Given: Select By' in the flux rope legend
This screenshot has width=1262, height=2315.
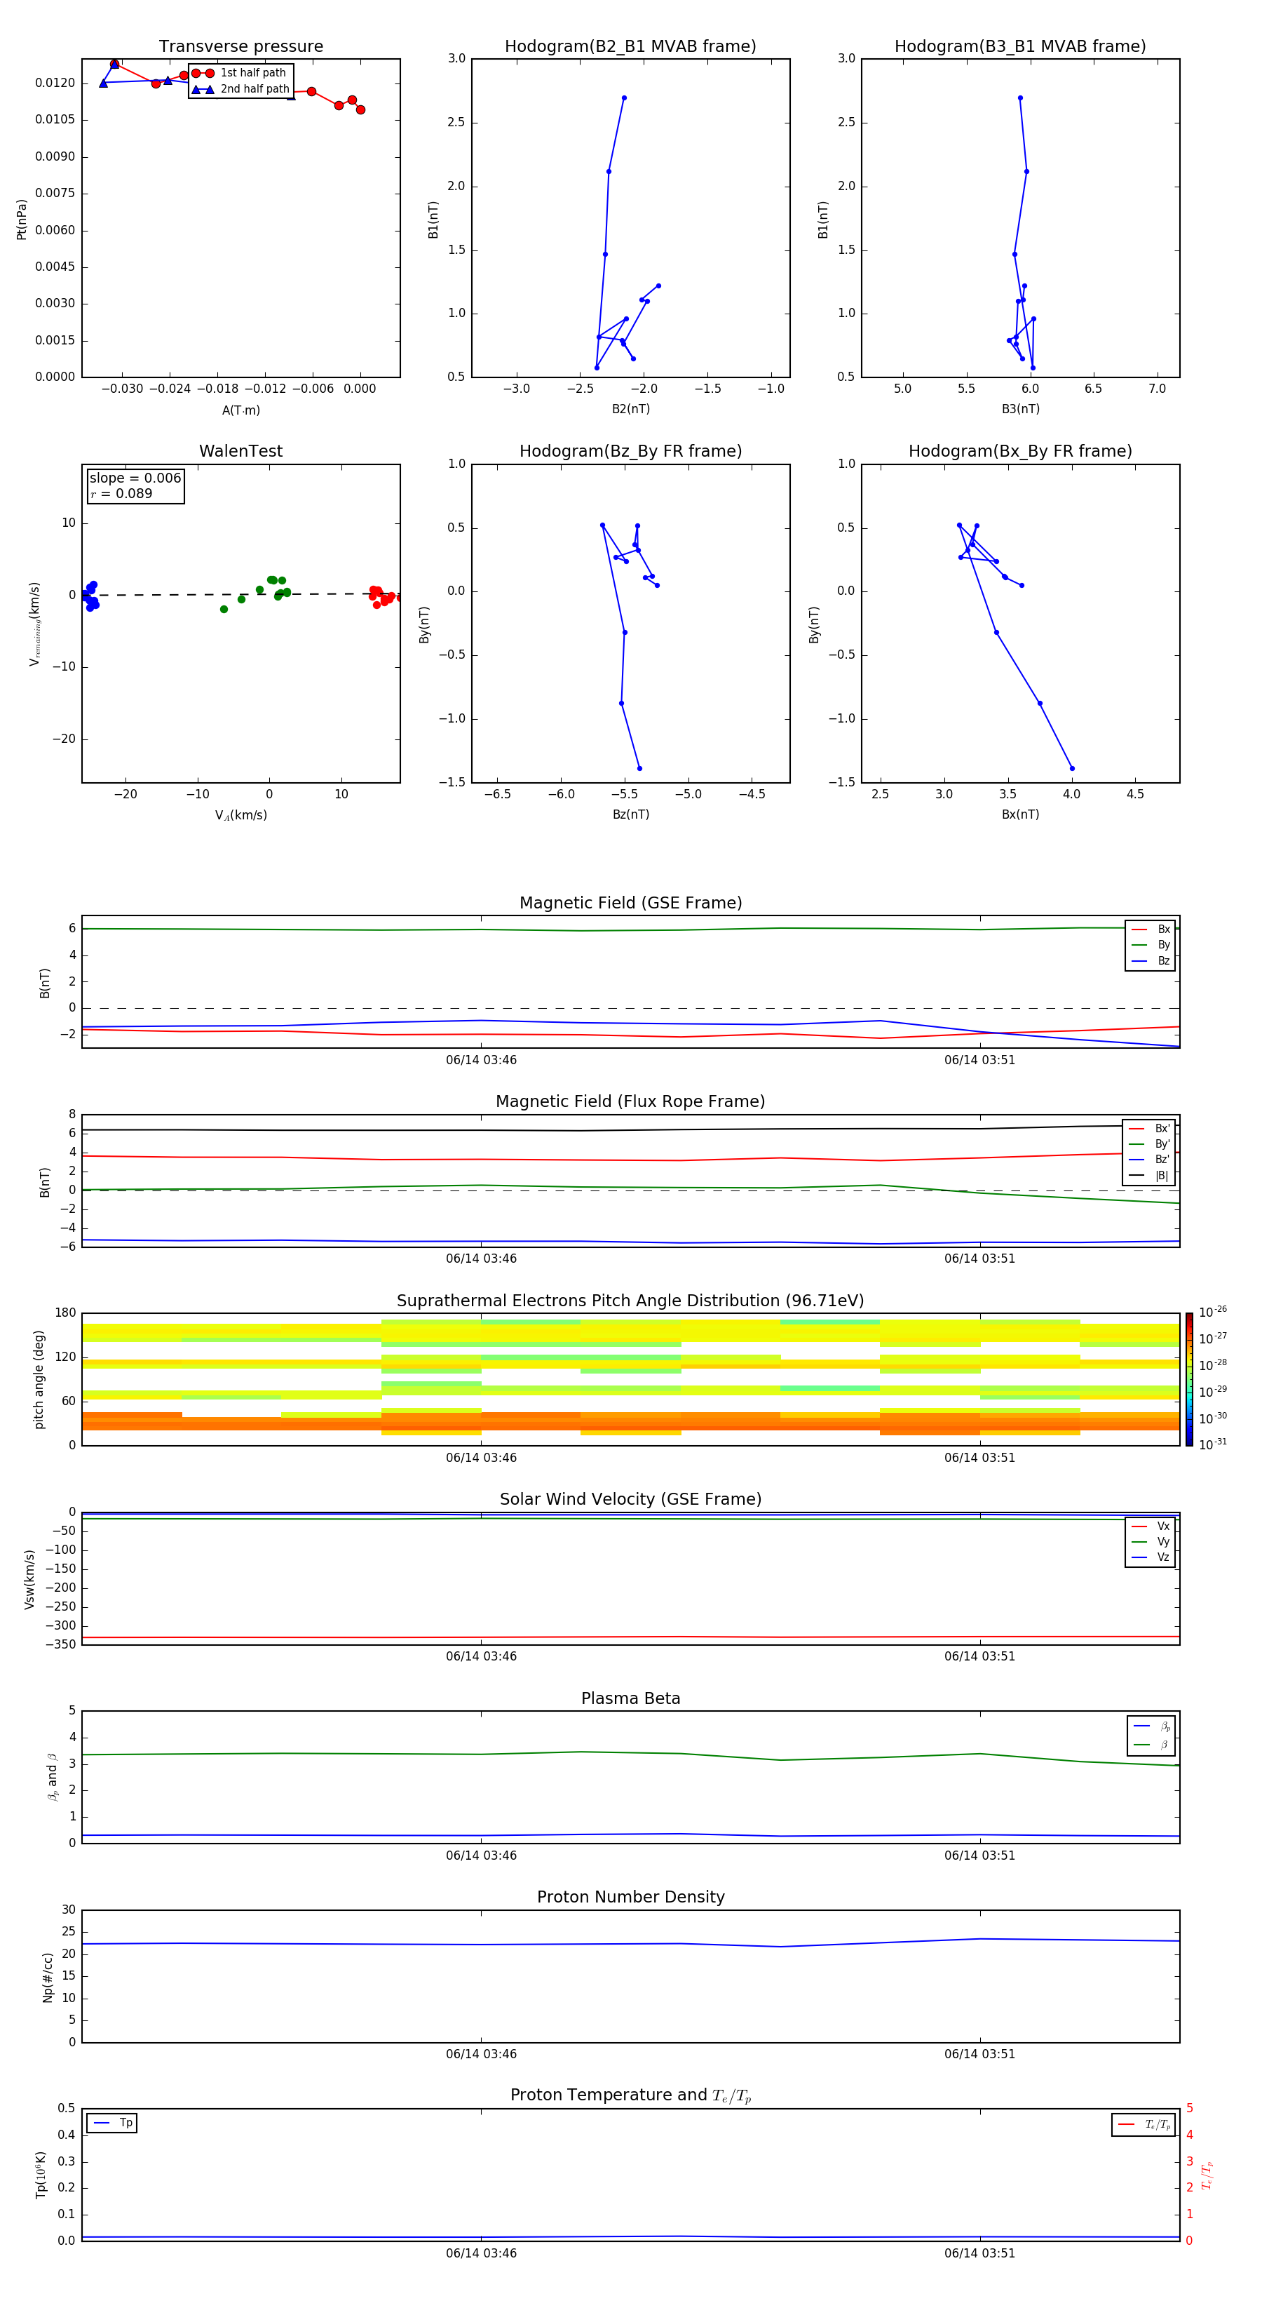Looking at the screenshot, I should pyautogui.click(x=1150, y=1144).
